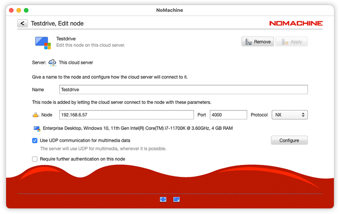Viewport: 340px width, 214px height.
Task: Enable Require further authentication on this node
Action: (35, 159)
